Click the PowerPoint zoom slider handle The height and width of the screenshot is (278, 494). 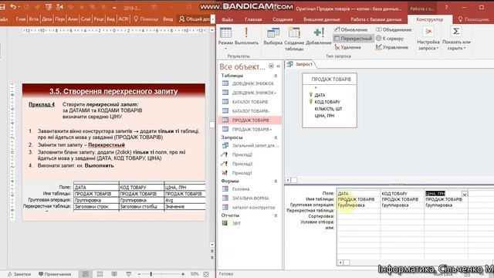point(151,274)
